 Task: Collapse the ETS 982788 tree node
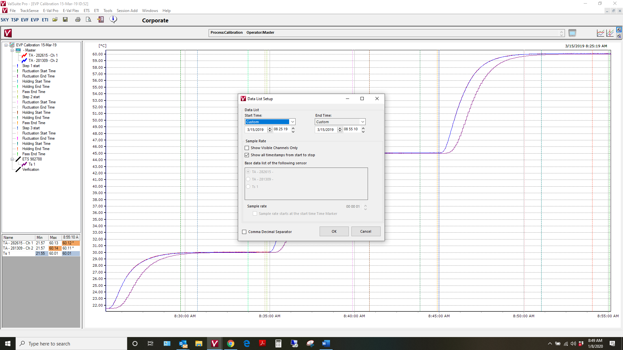[12, 159]
